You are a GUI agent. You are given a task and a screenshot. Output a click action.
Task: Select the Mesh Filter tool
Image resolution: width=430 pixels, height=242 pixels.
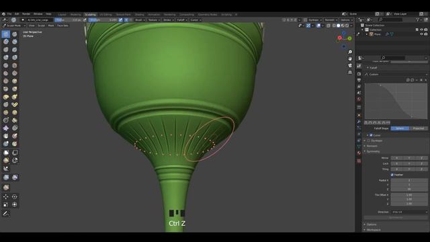point(6,177)
